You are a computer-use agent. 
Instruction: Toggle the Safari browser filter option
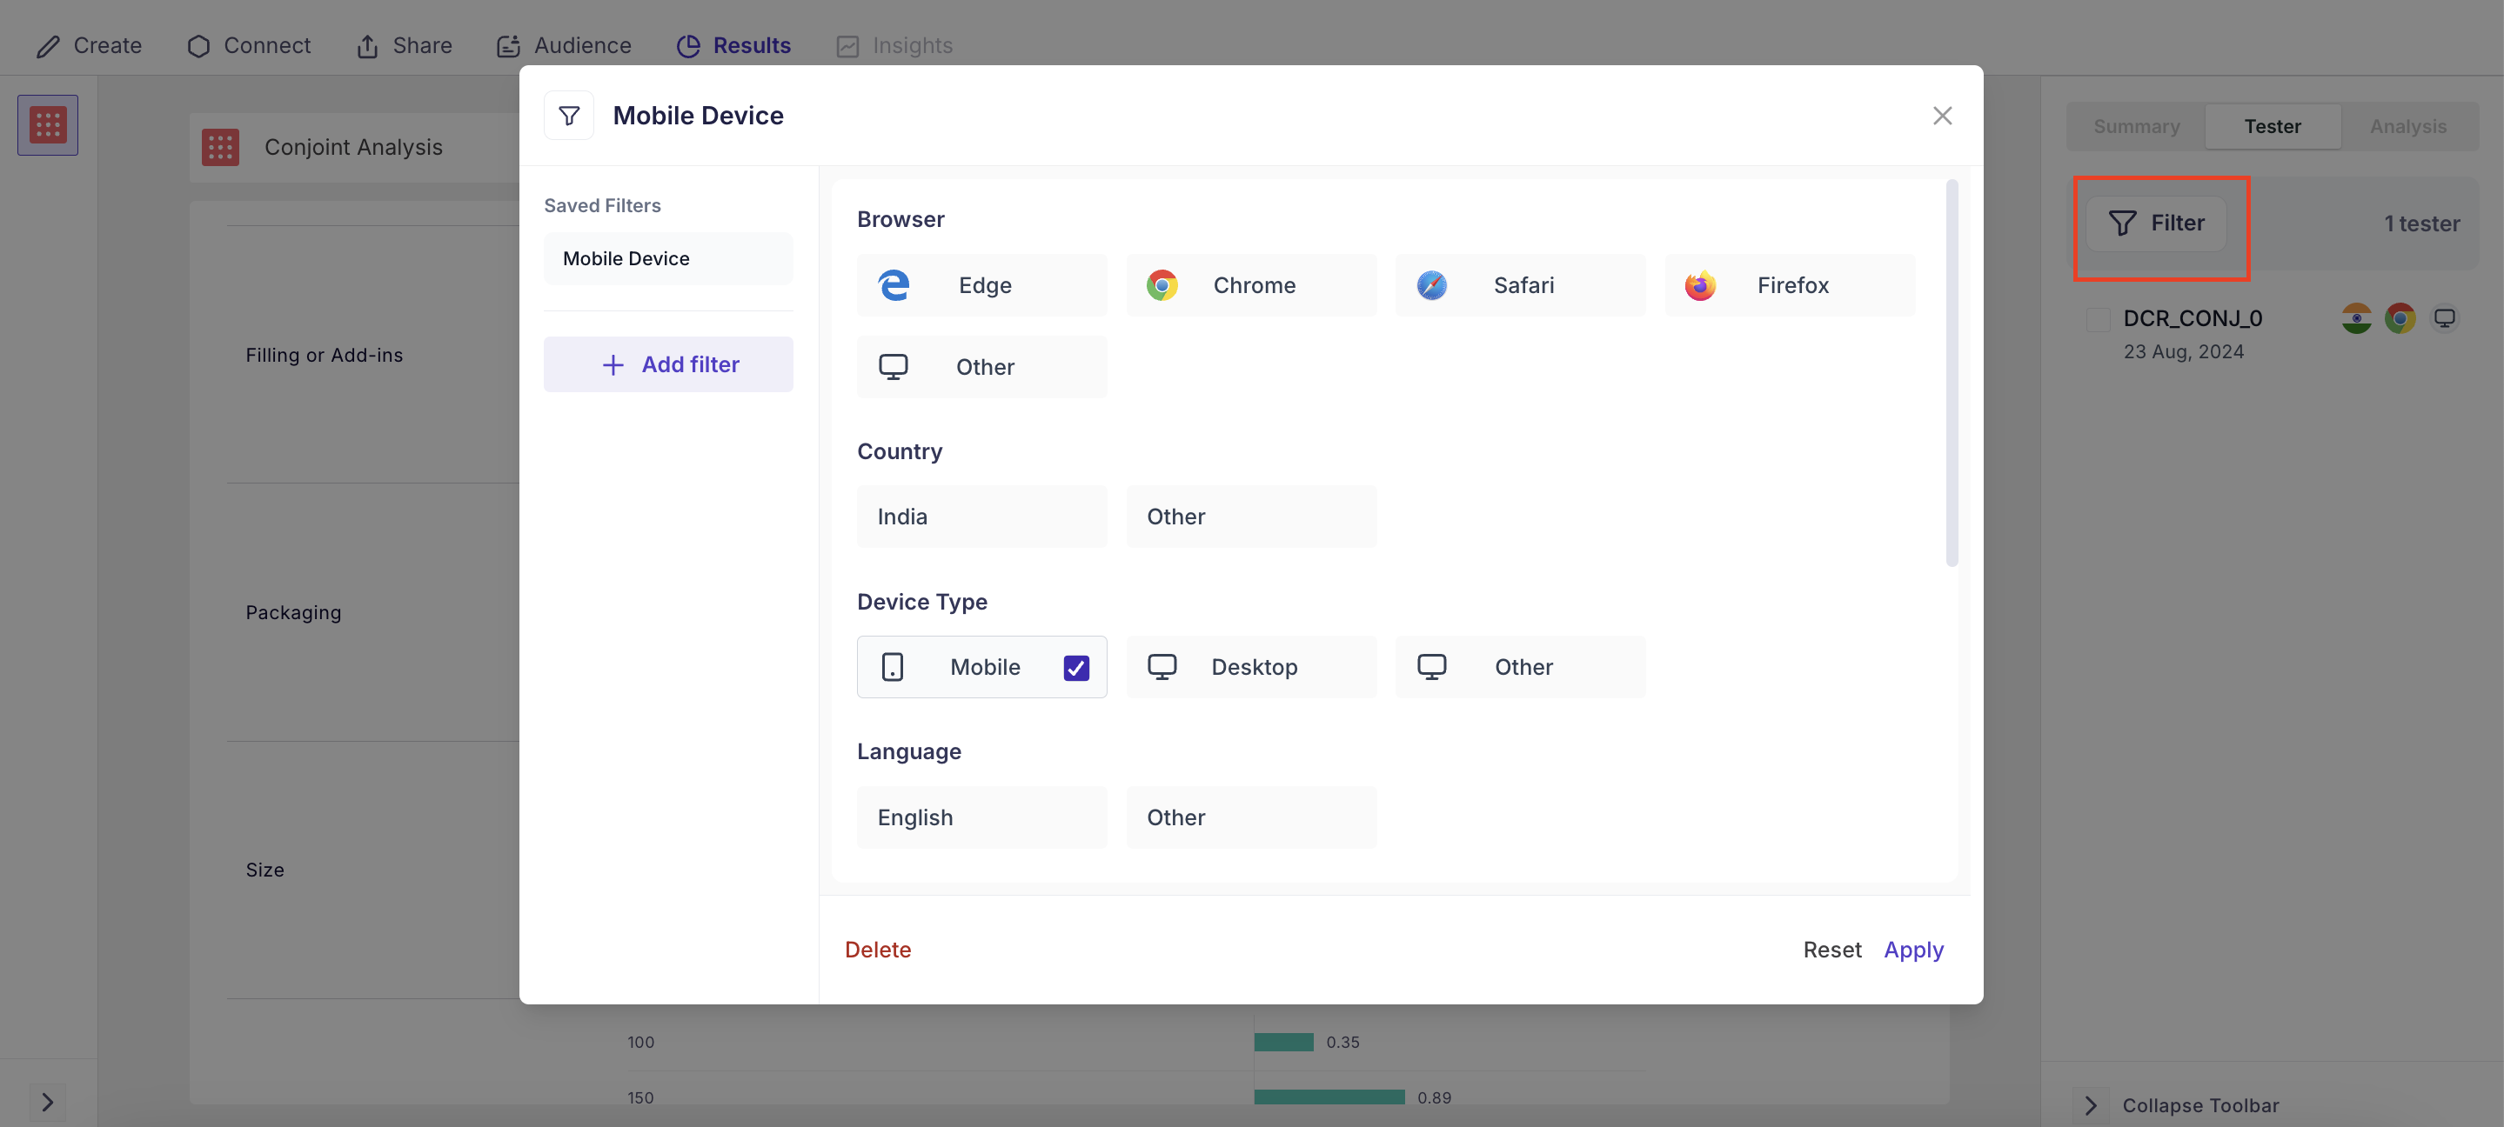[x=1520, y=284]
